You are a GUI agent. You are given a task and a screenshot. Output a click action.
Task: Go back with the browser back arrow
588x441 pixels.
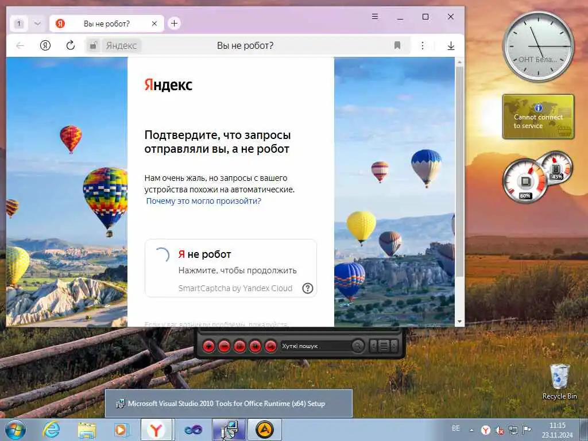(20, 46)
